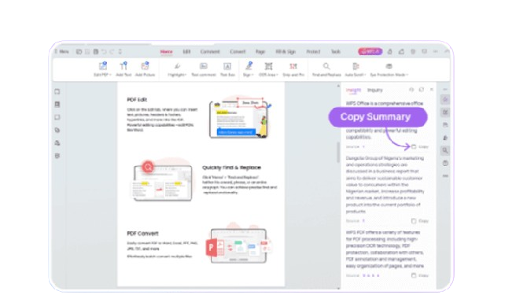Screen dimensions: 505x306
Task: Click the top icon in the left sidebar
Action: click(57, 92)
